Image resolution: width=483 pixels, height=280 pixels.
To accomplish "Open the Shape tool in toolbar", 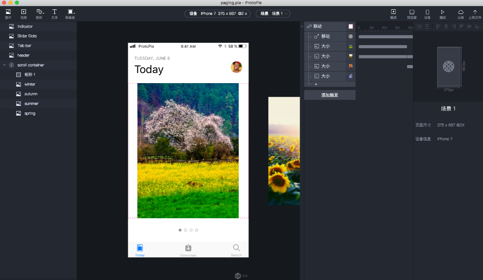I will click(x=39, y=13).
